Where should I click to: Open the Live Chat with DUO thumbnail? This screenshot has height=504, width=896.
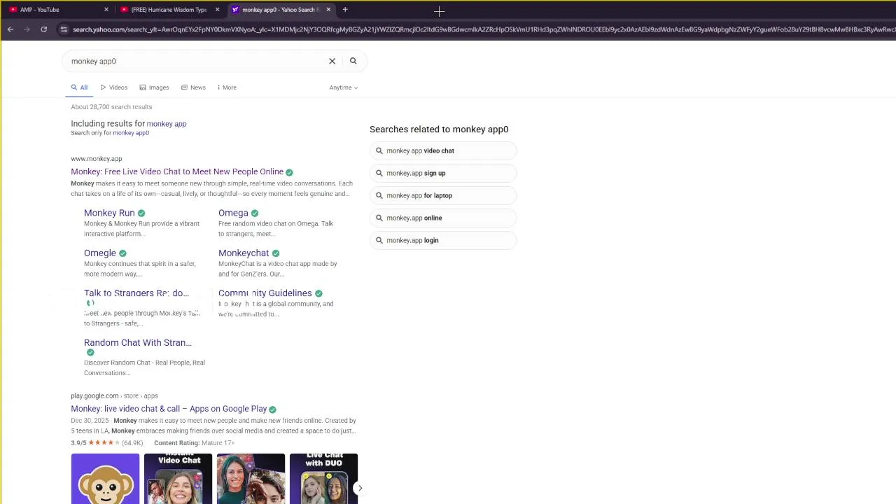(x=323, y=479)
